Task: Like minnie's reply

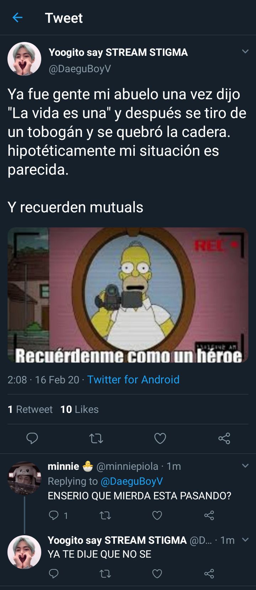Action: pyautogui.click(x=157, y=515)
